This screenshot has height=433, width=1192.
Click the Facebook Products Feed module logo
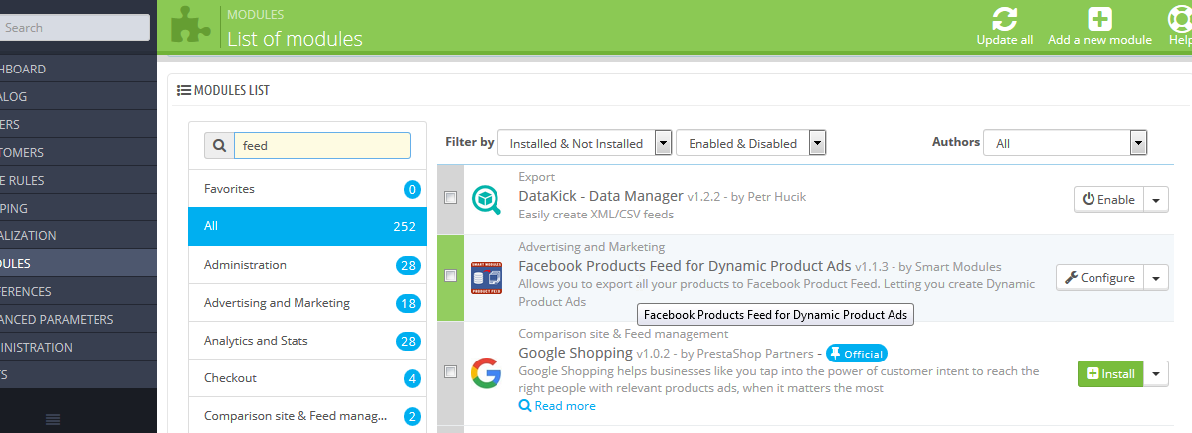pyautogui.click(x=486, y=278)
